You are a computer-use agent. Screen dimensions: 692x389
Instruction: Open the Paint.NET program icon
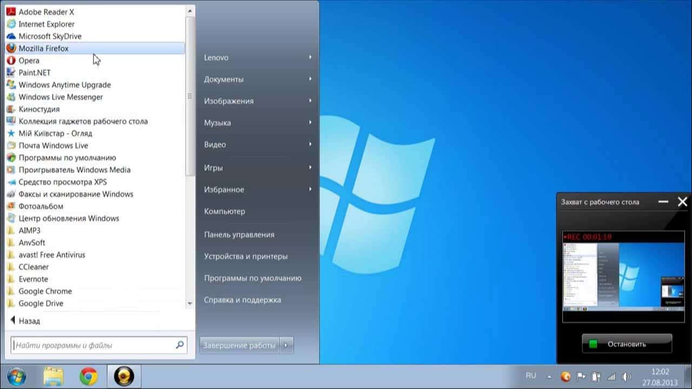click(11, 72)
